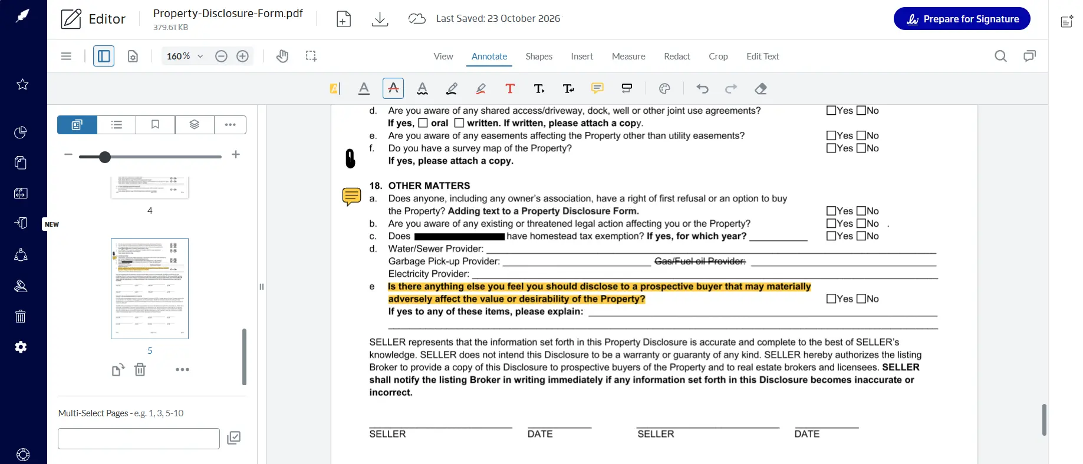Check No for survey map question
Screen dimensions: 1083x464
point(861,148)
